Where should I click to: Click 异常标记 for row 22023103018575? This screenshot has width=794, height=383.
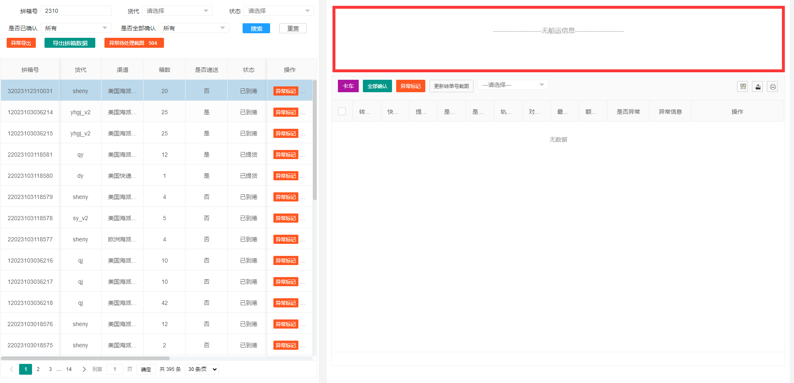(x=286, y=345)
